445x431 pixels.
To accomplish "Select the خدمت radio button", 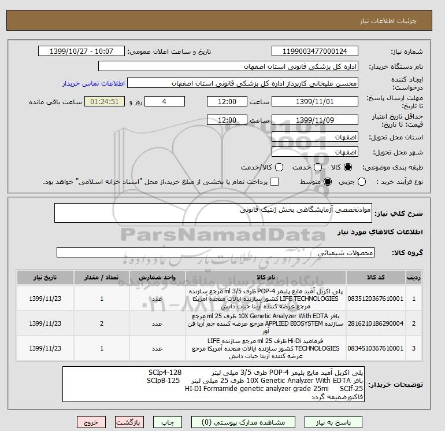I will click(x=318, y=167).
